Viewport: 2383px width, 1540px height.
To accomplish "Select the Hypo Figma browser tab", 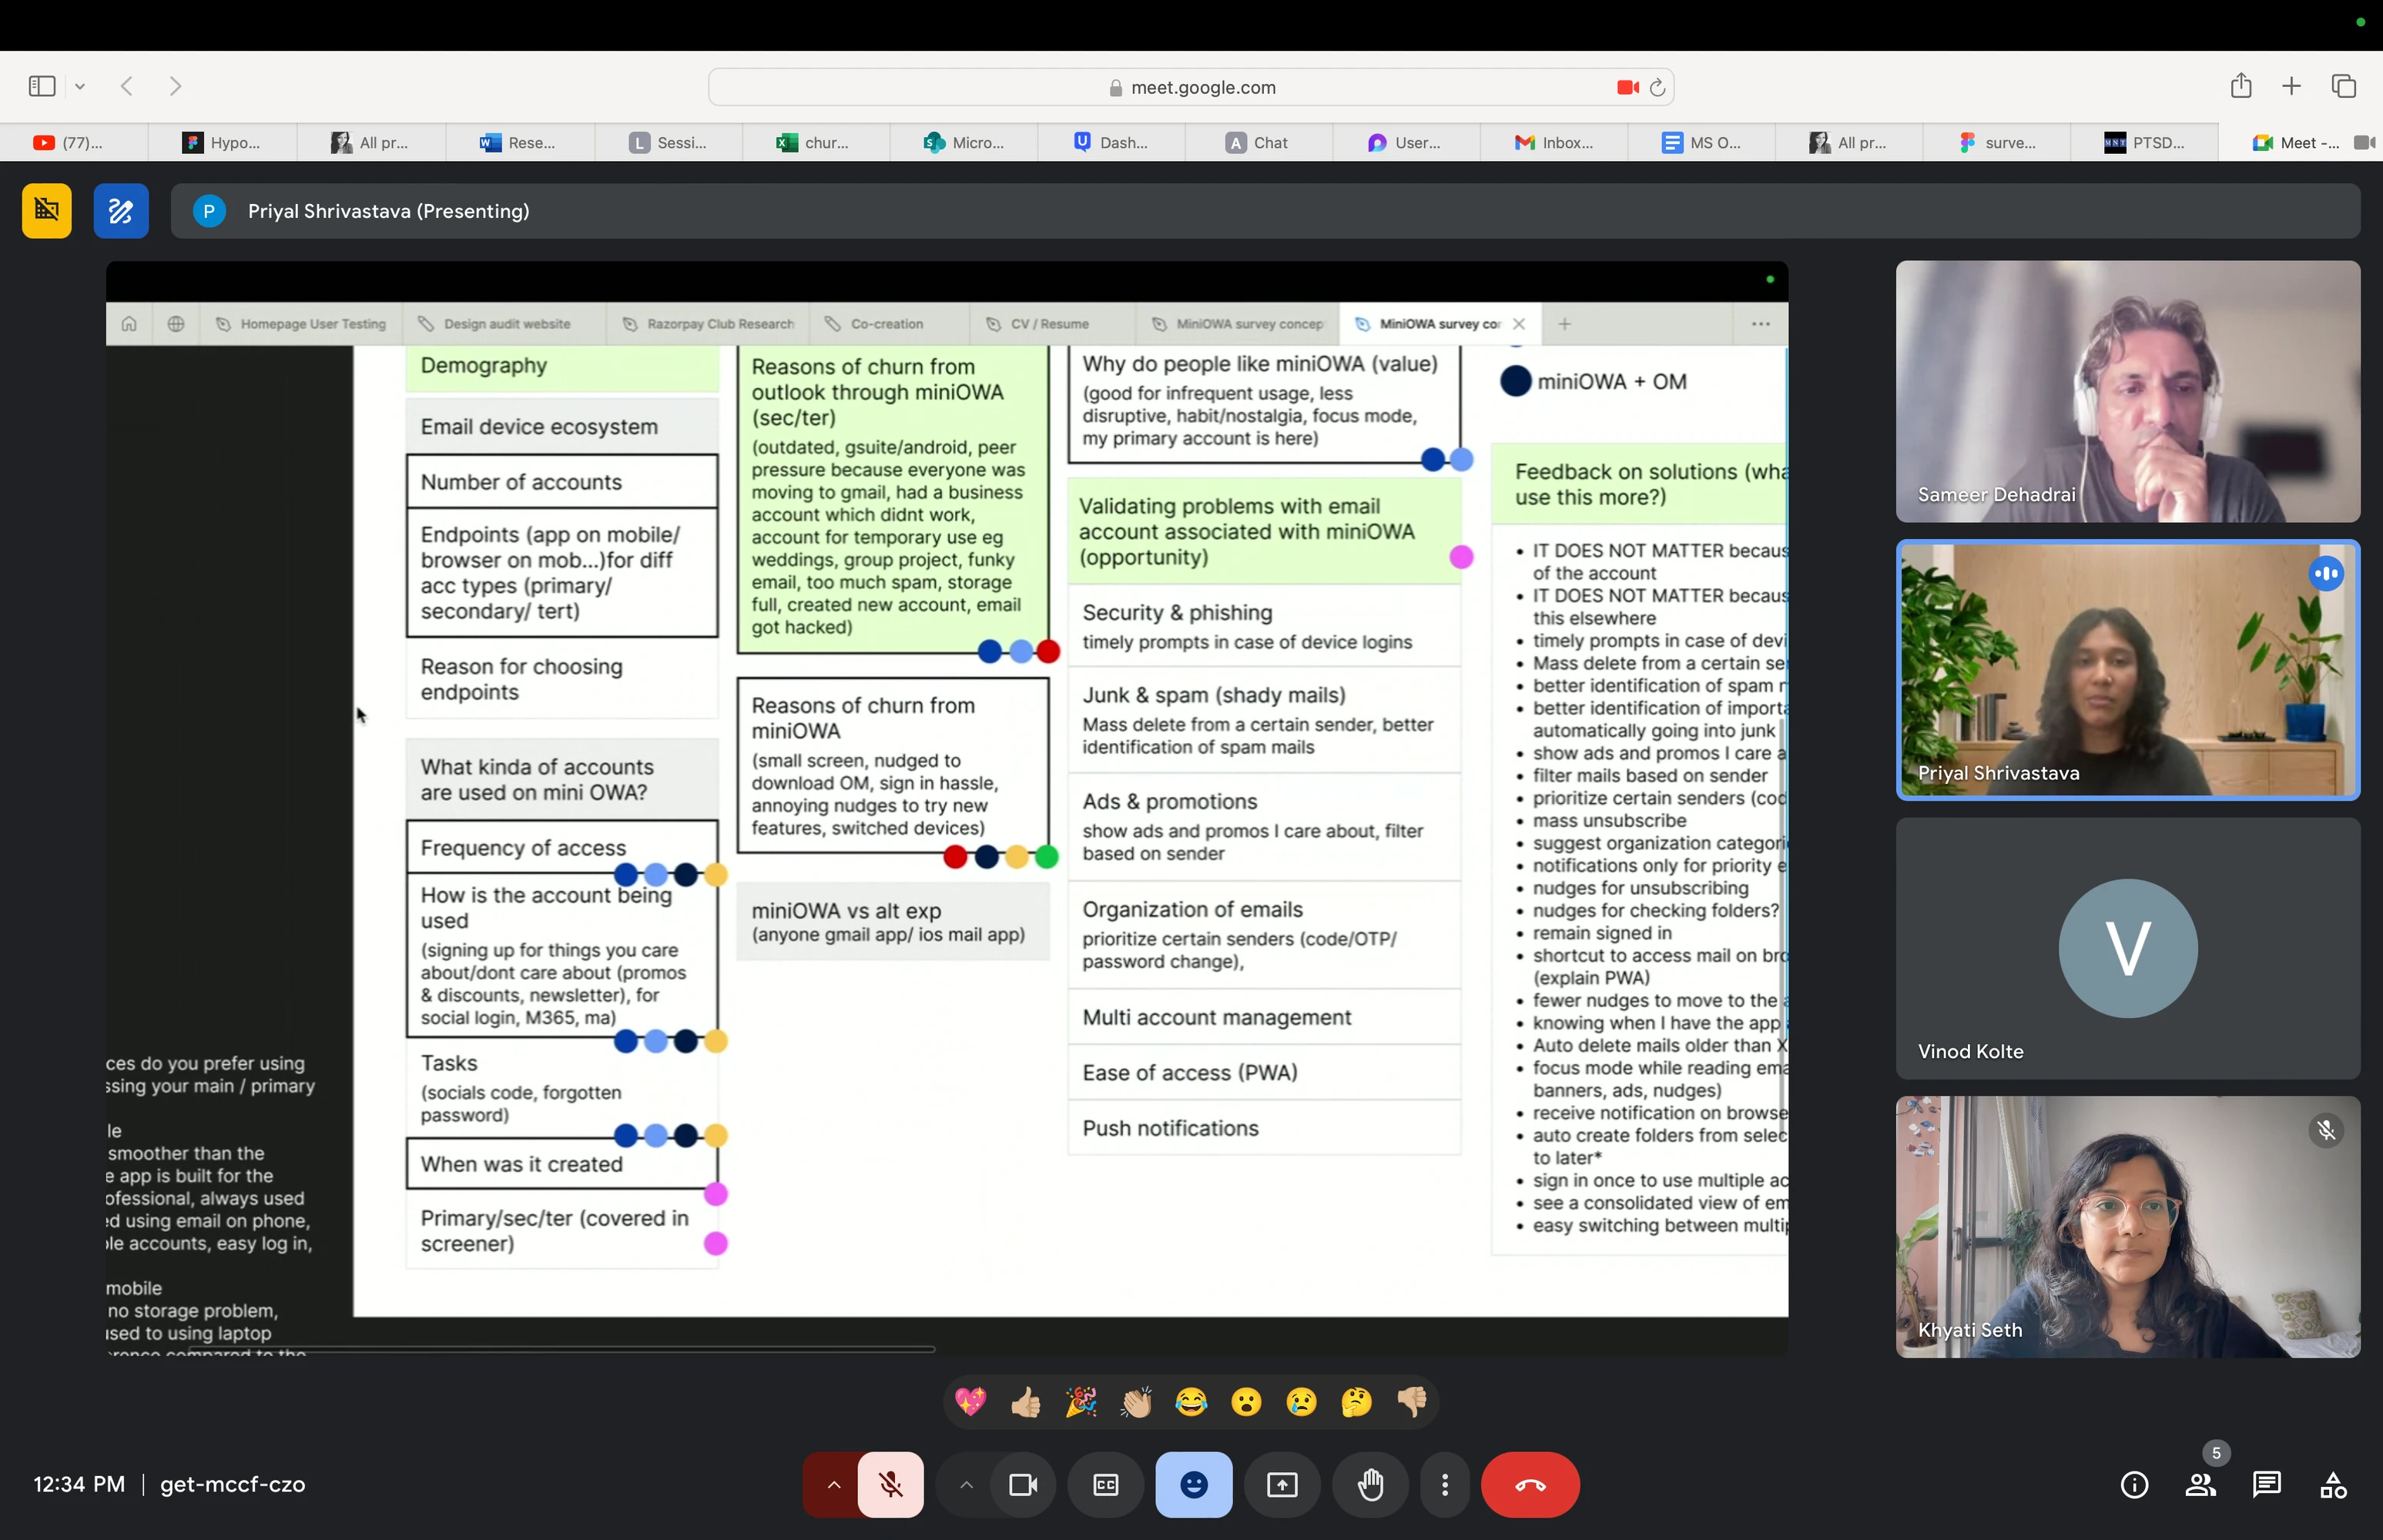I will (x=222, y=143).
